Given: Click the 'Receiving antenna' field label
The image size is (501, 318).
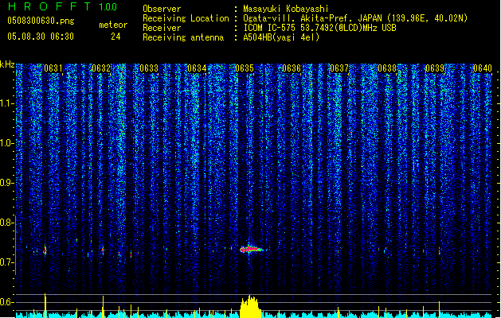Looking at the screenshot, I should (x=183, y=37).
